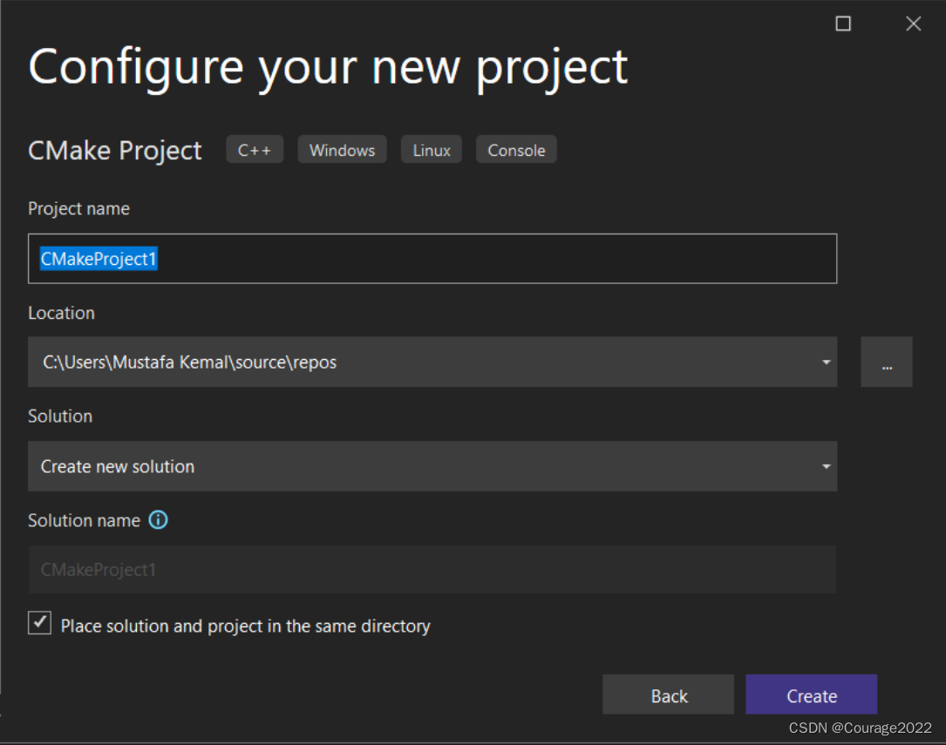
Task: Click the C++ language tag
Action: tap(255, 150)
